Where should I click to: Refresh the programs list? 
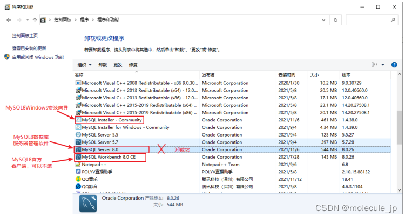click(x=335, y=20)
